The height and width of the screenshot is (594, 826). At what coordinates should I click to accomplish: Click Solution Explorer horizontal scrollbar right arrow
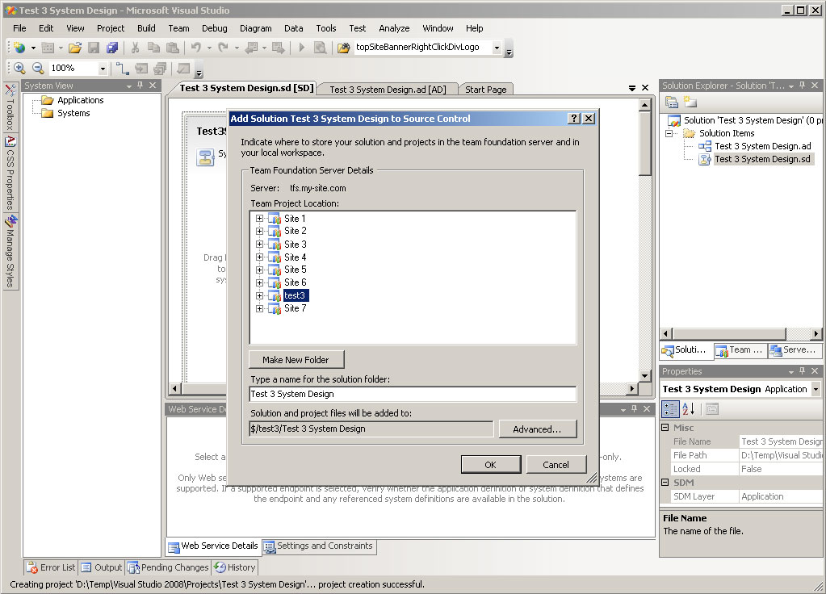click(816, 334)
